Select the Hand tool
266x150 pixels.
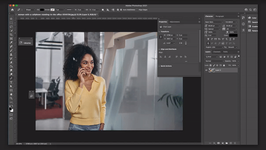point(11,94)
